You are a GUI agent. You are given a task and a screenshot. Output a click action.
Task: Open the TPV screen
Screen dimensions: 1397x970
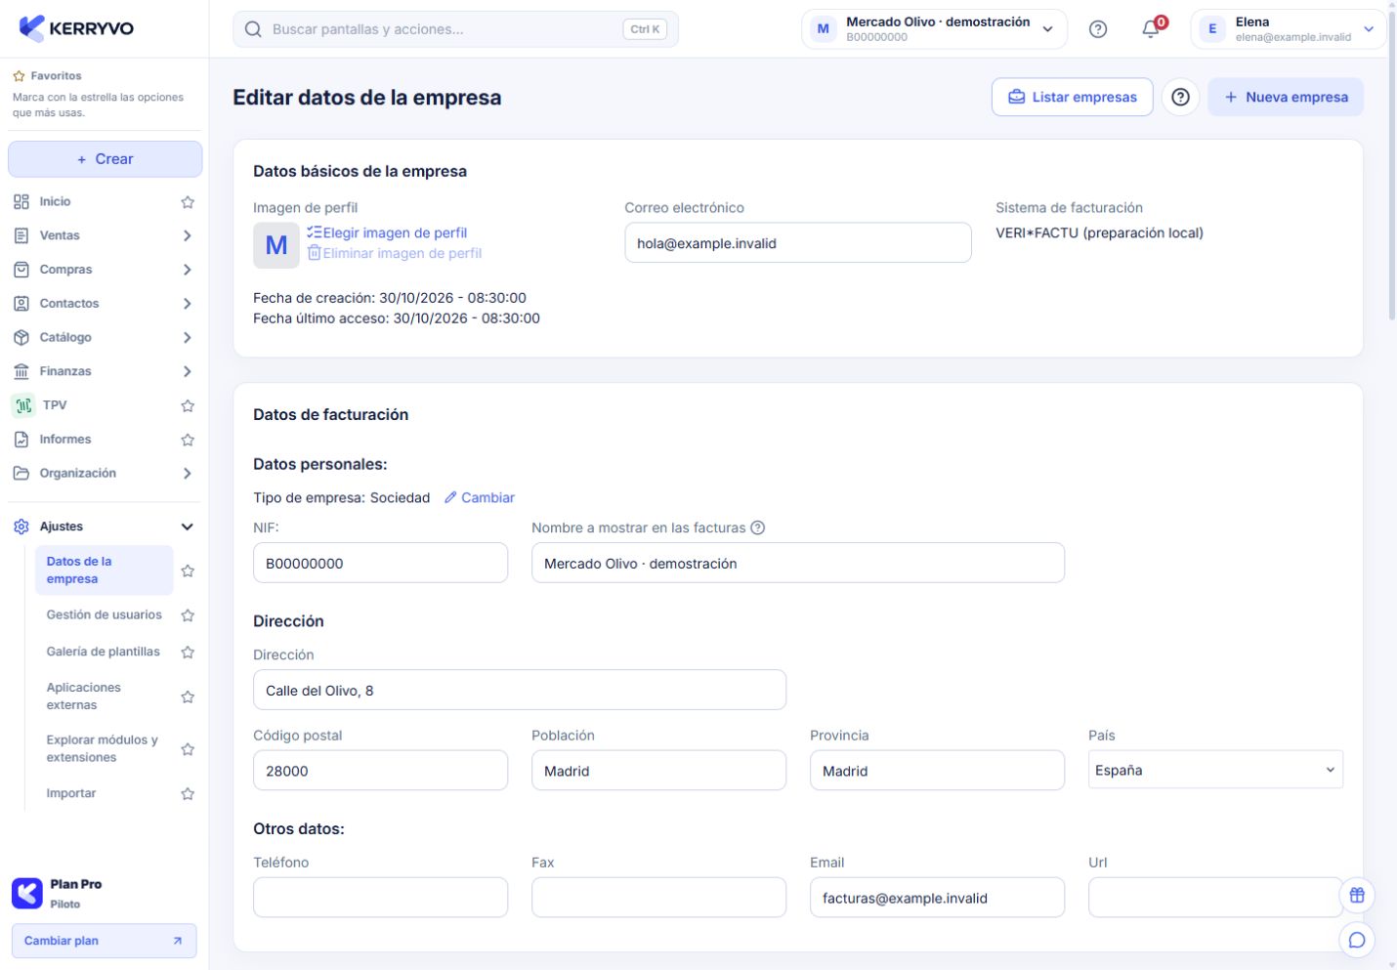point(55,405)
